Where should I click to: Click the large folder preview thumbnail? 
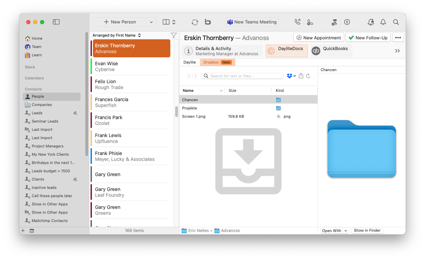tap(361, 149)
